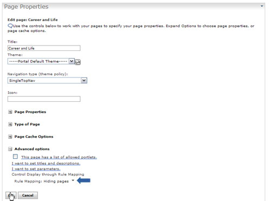Expand Page Cache Options plus icon
This screenshot has width=271, height=201.
(x=10, y=137)
